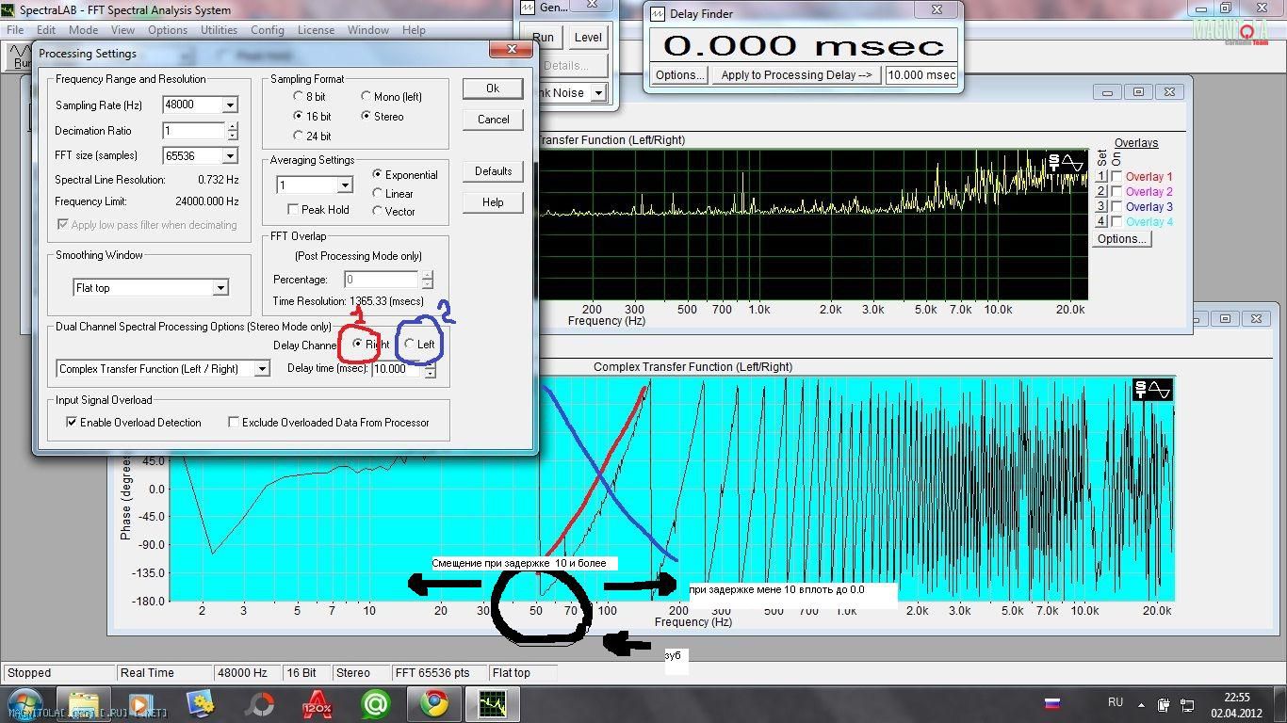
Task: Click Apply to Processing Delay button
Action: (797, 74)
